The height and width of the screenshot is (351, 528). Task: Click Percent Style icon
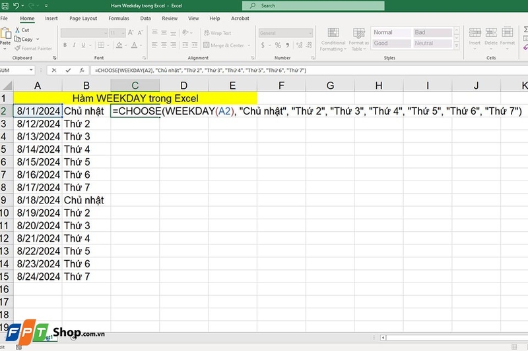278,45
